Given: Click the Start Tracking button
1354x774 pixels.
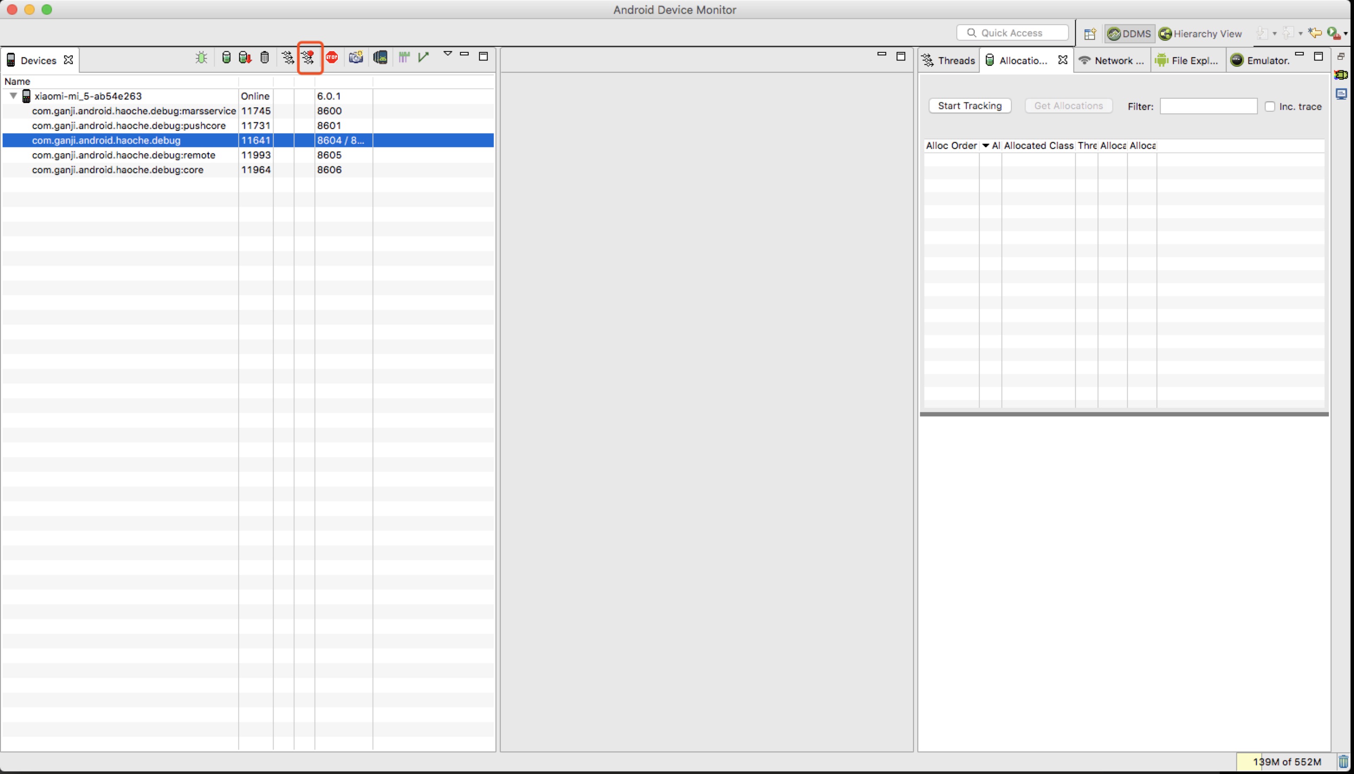Looking at the screenshot, I should (969, 106).
